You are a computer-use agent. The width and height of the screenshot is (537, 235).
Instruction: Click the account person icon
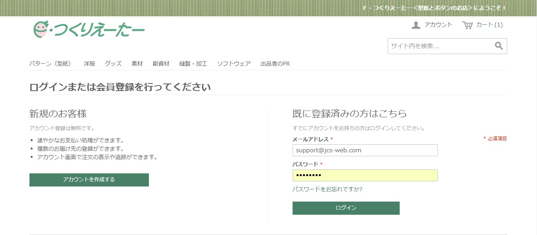(x=415, y=24)
